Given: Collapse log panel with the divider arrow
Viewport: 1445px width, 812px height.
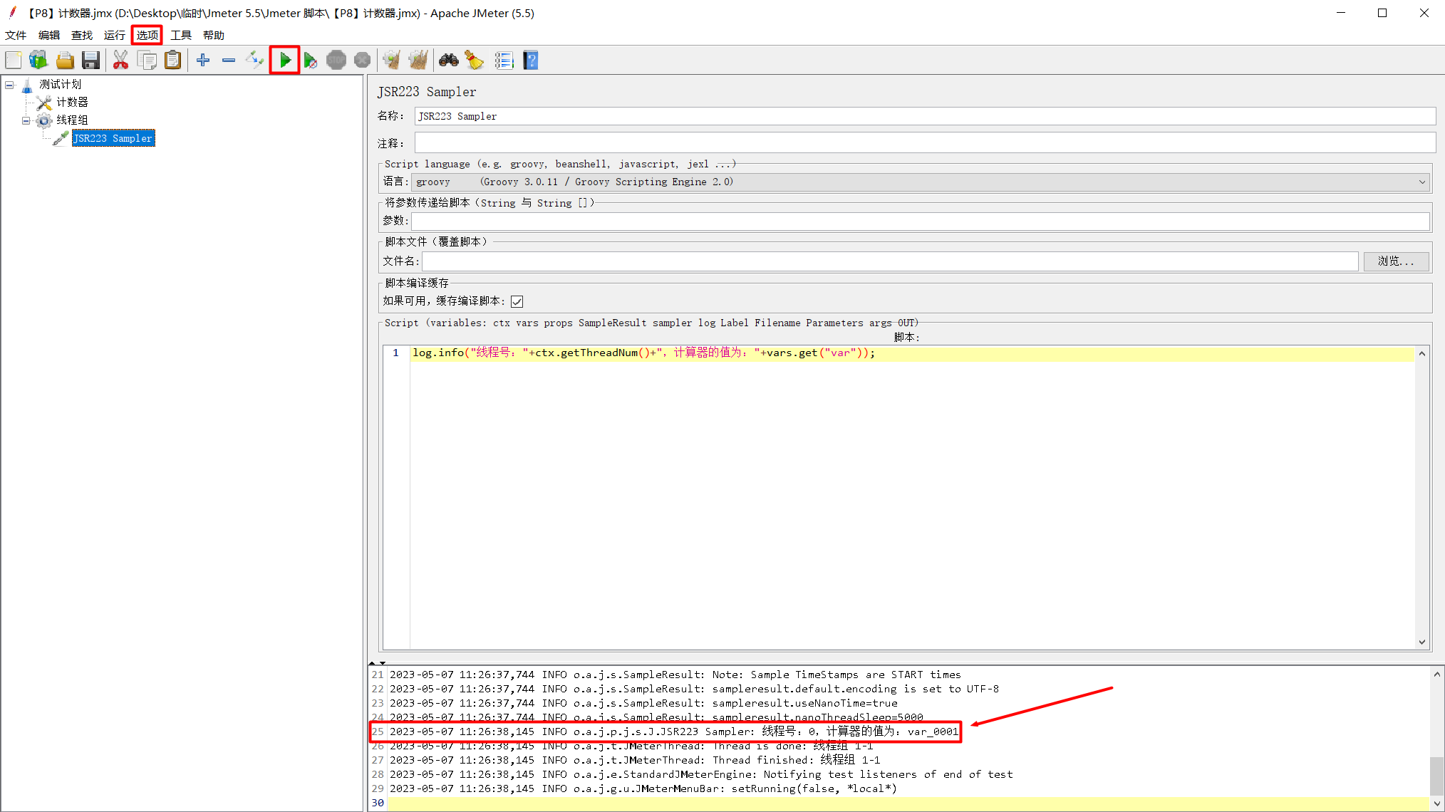Looking at the screenshot, I should [x=383, y=663].
